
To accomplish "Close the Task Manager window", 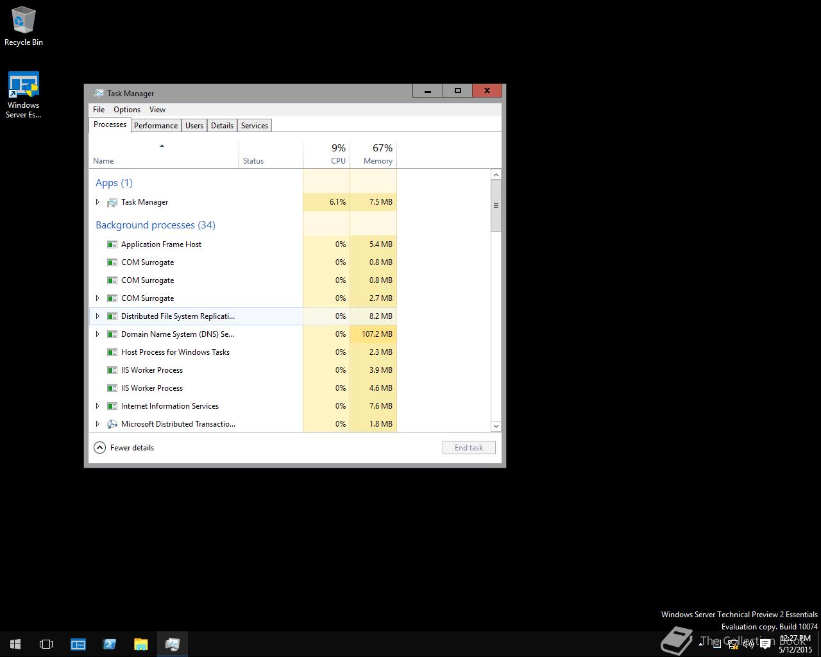I will [x=487, y=91].
